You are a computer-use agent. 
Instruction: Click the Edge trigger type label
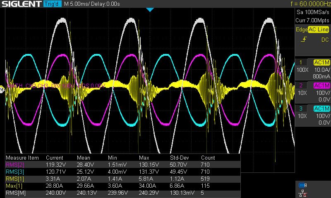(302, 29)
